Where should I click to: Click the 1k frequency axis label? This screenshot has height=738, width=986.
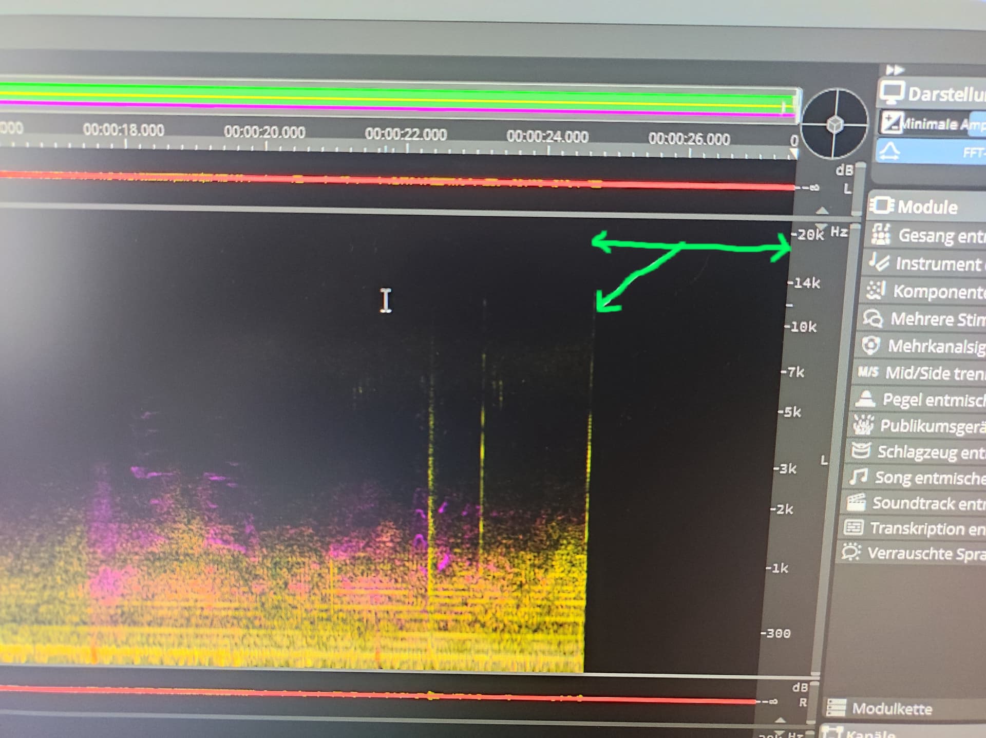pyautogui.click(x=777, y=568)
